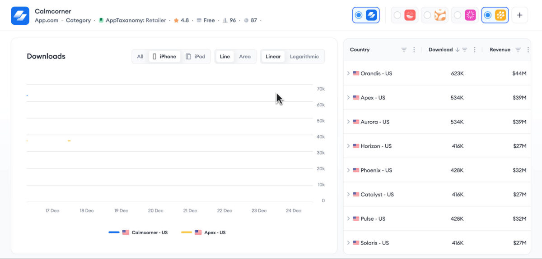Viewport: 542px width, 259px height.
Task: Expand the Pulse - US row
Action: coord(348,218)
